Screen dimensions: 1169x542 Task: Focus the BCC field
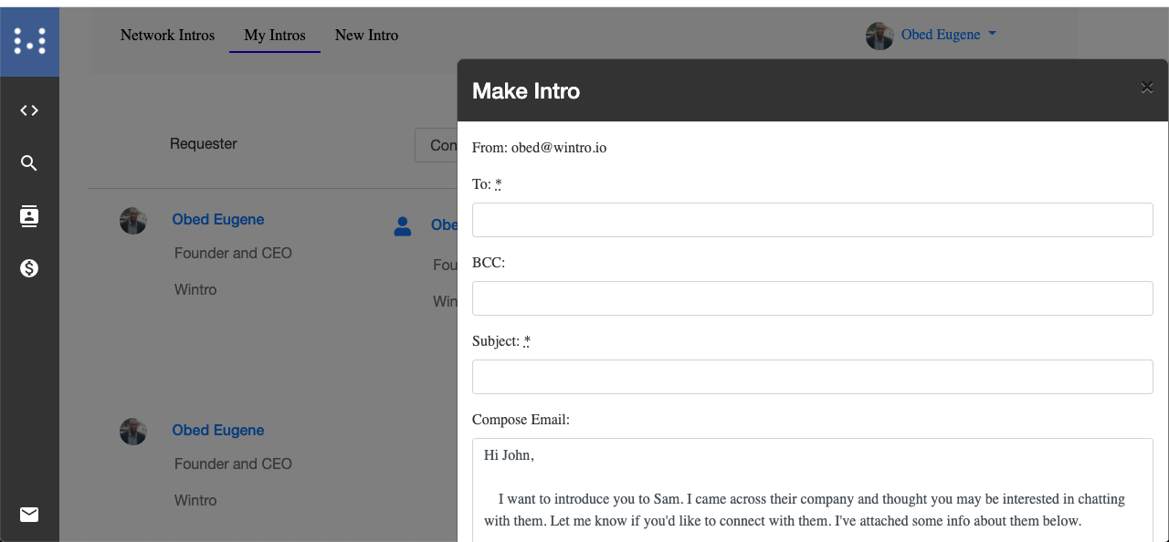pyautogui.click(x=812, y=298)
